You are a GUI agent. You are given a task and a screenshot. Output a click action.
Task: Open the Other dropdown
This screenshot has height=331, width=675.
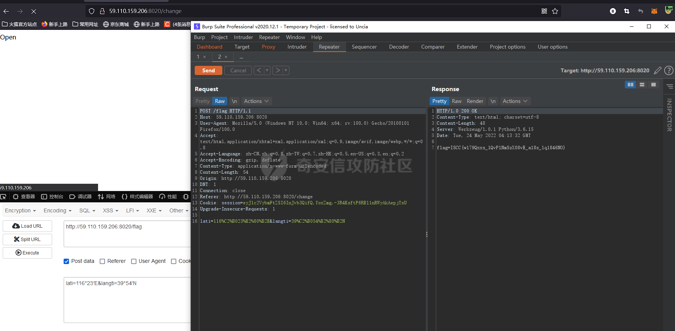click(179, 210)
